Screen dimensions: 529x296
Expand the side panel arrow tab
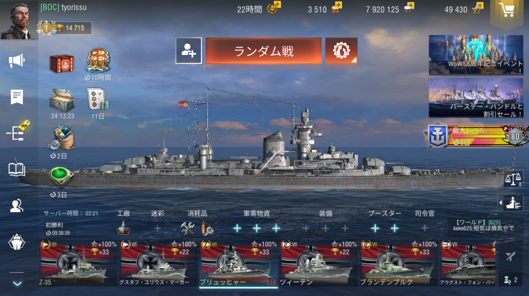pyautogui.click(x=511, y=202)
